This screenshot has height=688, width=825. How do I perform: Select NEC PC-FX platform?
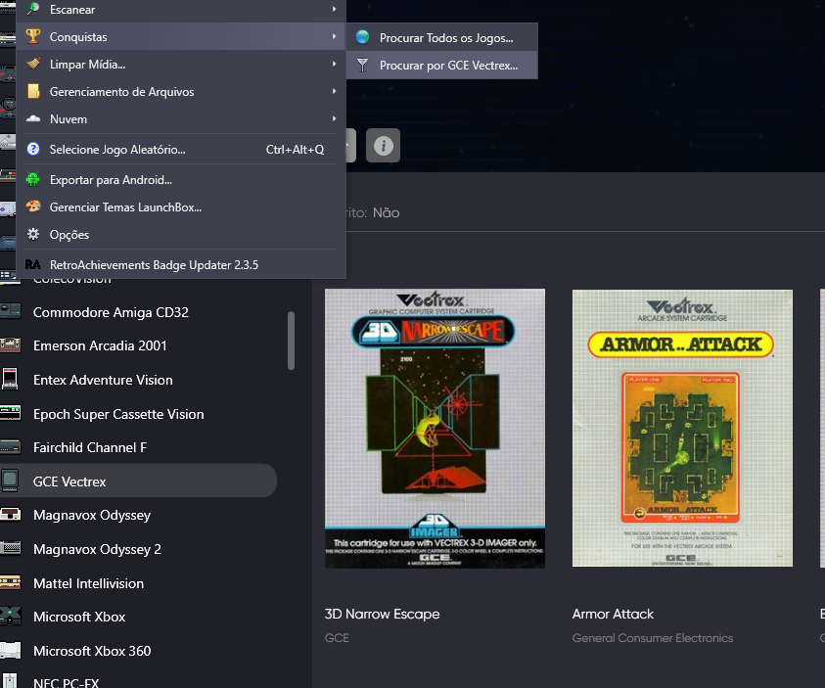tap(138, 680)
